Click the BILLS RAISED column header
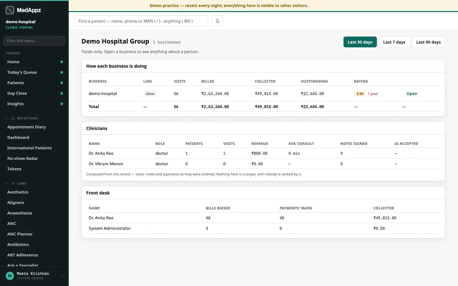 tap(218, 208)
